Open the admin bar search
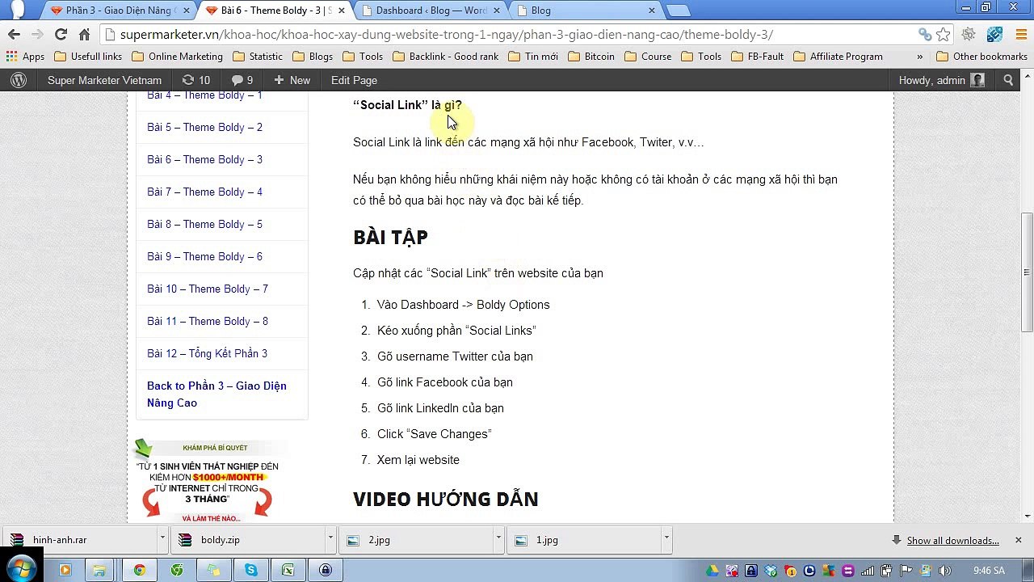The width and height of the screenshot is (1034, 582). (x=1008, y=80)
